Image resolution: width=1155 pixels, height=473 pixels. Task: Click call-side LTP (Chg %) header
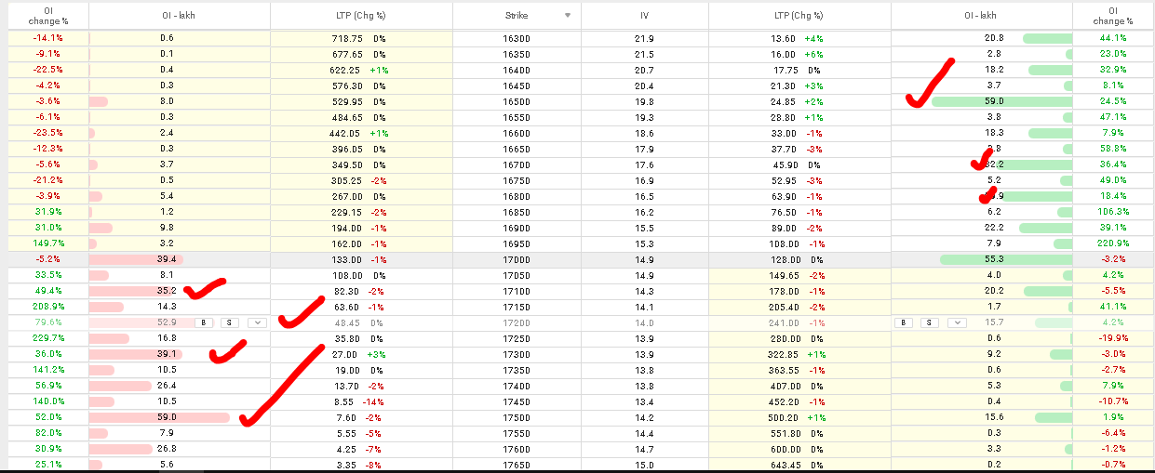click(x=361, y=16)
